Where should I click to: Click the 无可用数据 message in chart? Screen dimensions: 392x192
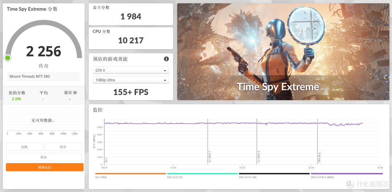(x=43, y=120)
